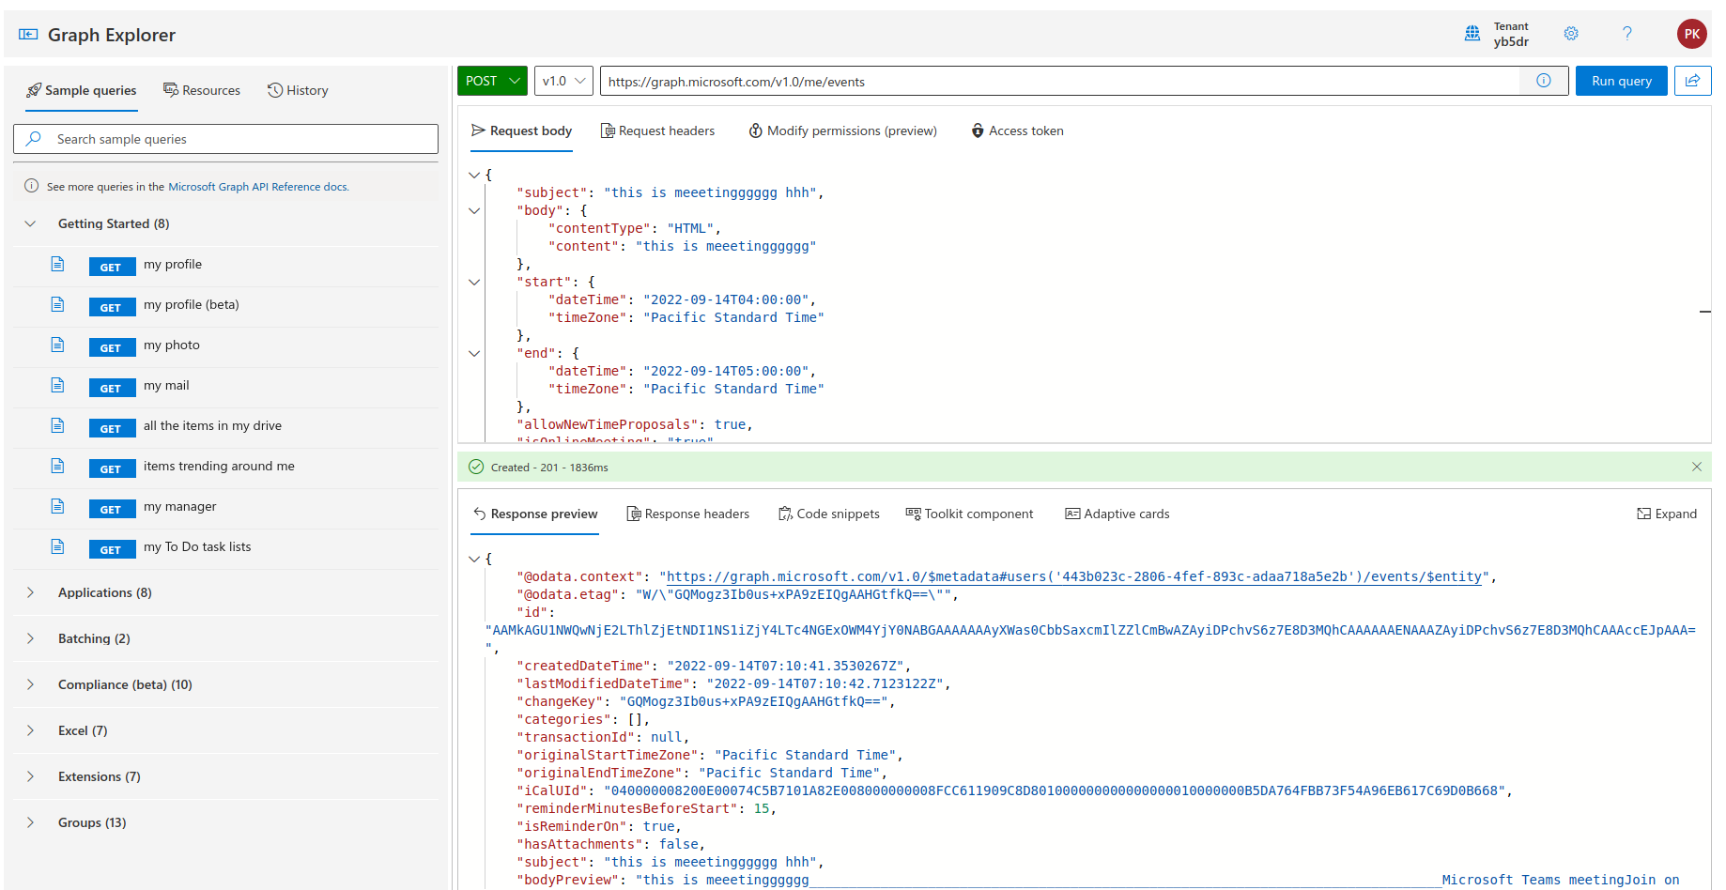Click the document icon beside my profile (beta)
Image resolution: width=1726 pixels, height=890 pixels.
click(x=57, y=304)
